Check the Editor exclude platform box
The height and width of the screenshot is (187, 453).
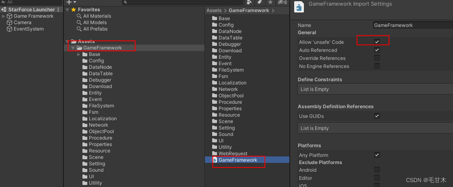coord(377,178)
